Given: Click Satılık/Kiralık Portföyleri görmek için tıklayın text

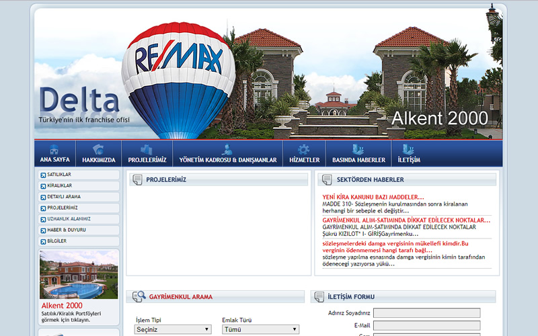Looking at the screenshot, I should (71, 317).
